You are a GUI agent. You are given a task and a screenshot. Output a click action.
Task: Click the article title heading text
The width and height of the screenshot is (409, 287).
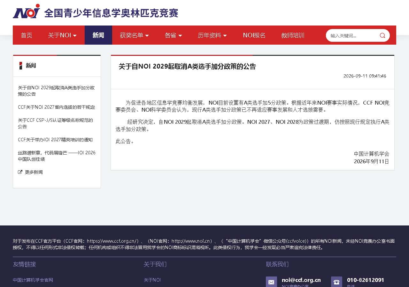(x=187, y=66)
